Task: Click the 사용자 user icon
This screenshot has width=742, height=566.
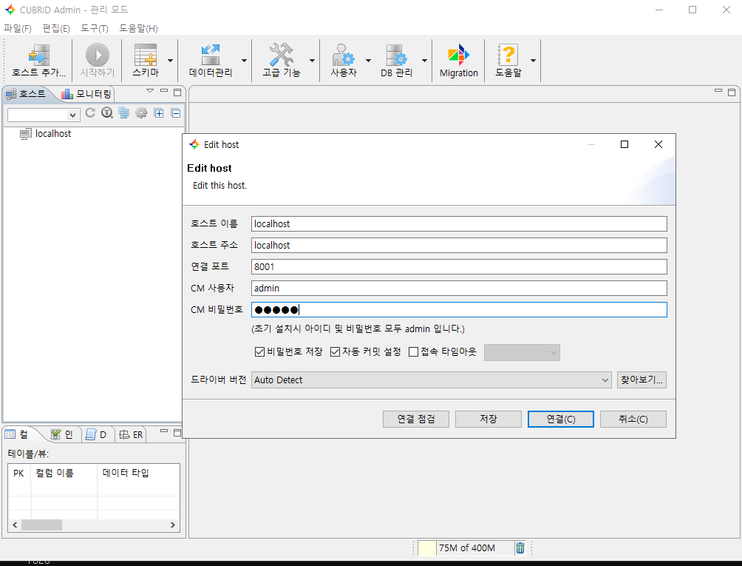Action: point(343,55)
